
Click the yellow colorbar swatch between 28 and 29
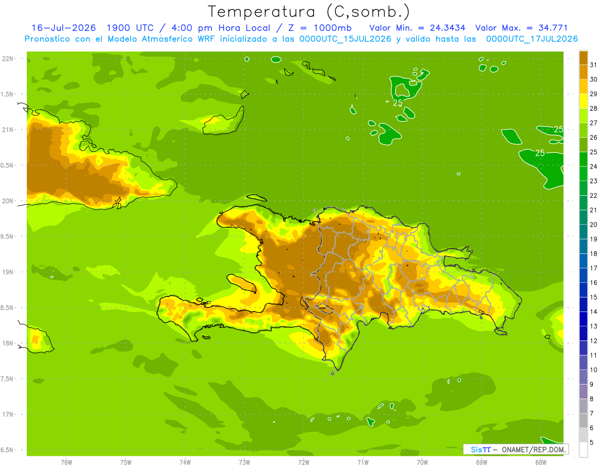pos(583,101)
